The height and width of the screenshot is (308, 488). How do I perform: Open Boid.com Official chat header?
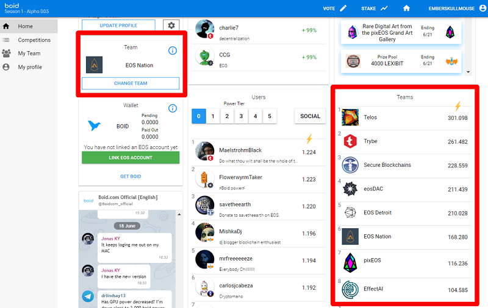131,200
